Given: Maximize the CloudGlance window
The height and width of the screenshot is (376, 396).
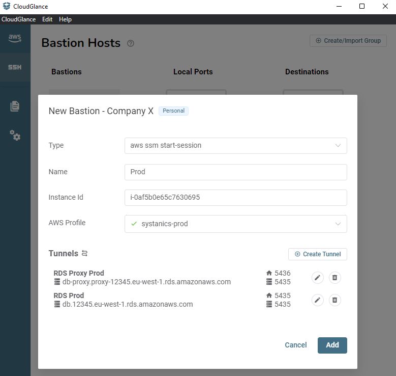Looking at the screenshot, I should (362, 6).
